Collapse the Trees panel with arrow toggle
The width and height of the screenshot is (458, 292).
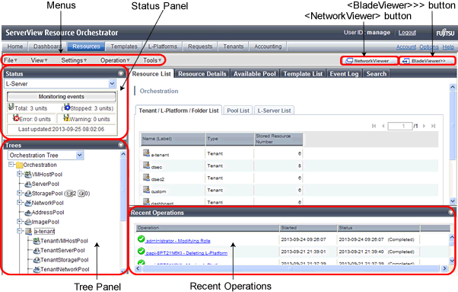click(x=121, y=145)
